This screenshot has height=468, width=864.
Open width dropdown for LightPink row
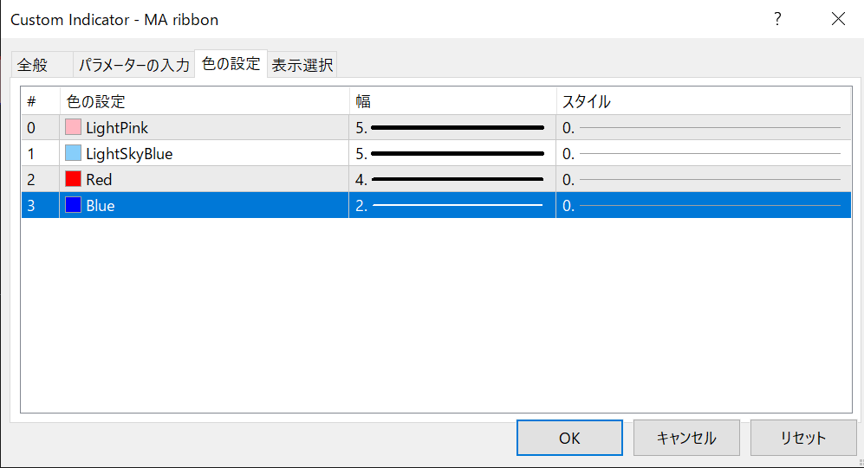pos(451,128)
